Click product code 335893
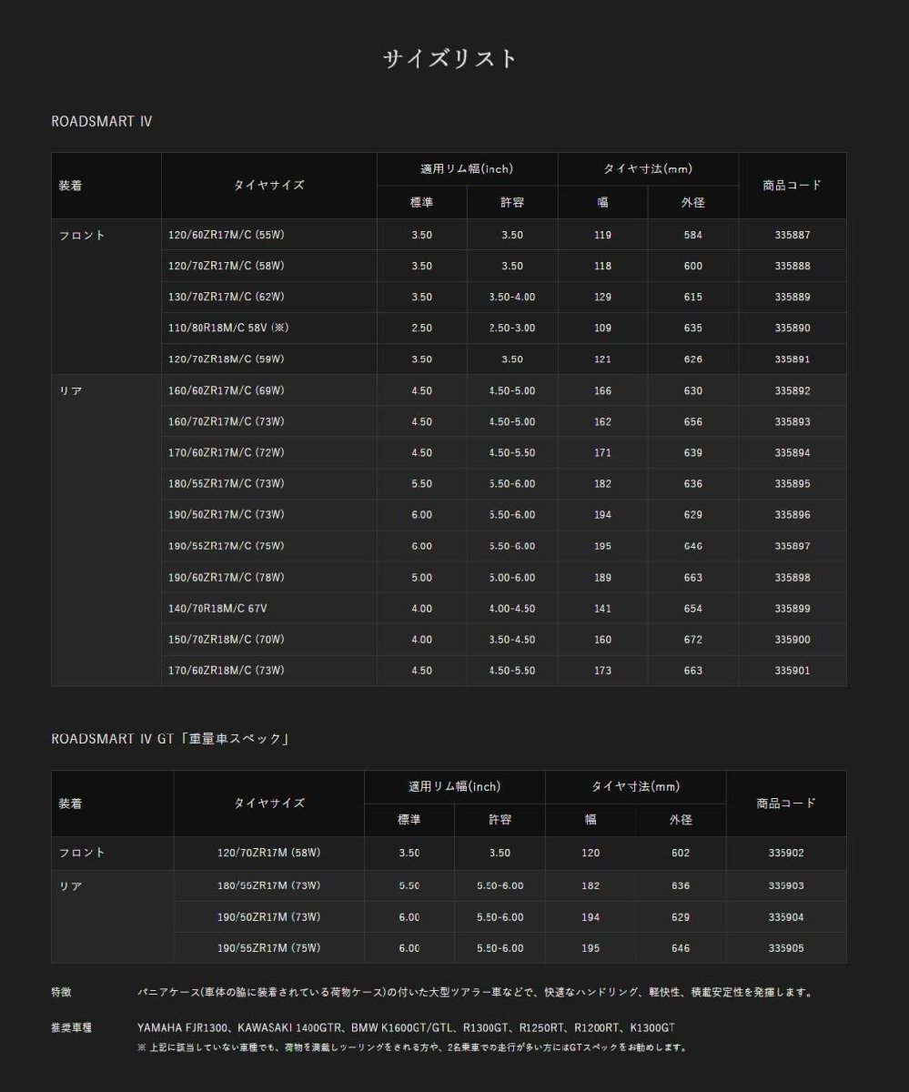Image resolution: width=909 pixels, height=1092 pixels. 793,421
